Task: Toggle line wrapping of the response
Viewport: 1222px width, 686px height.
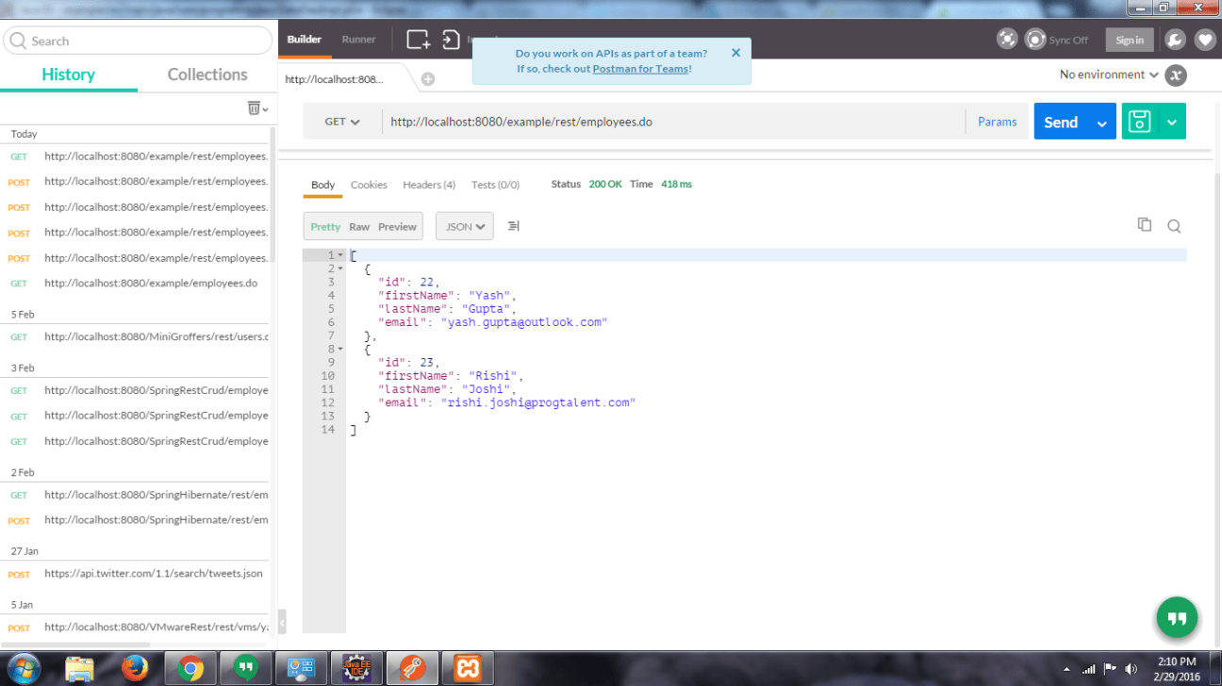Action: (x=514, y=226)
